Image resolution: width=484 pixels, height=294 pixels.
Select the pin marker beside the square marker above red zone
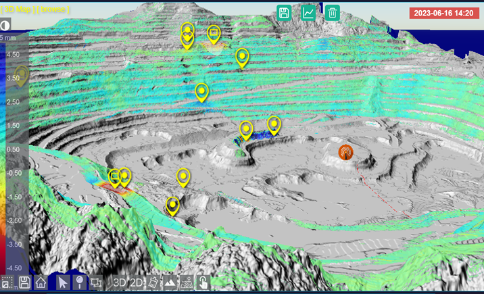[124, 177]
